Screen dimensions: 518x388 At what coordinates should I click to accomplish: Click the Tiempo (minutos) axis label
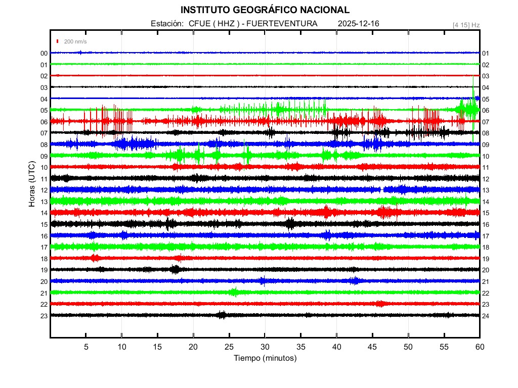pos(265,358)
